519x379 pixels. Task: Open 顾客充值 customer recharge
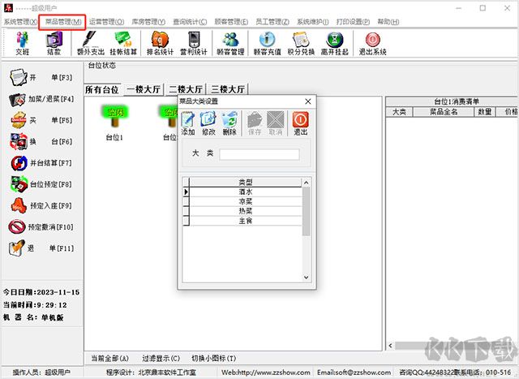pos(268,43)
